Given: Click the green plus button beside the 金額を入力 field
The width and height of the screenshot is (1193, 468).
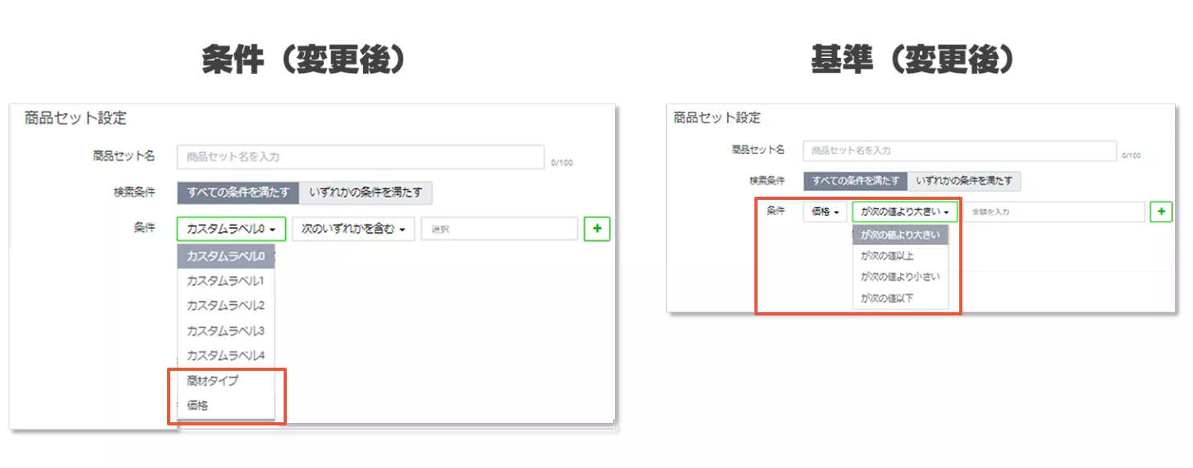Looking at the screenshot, I should (x=1161, y=212).
